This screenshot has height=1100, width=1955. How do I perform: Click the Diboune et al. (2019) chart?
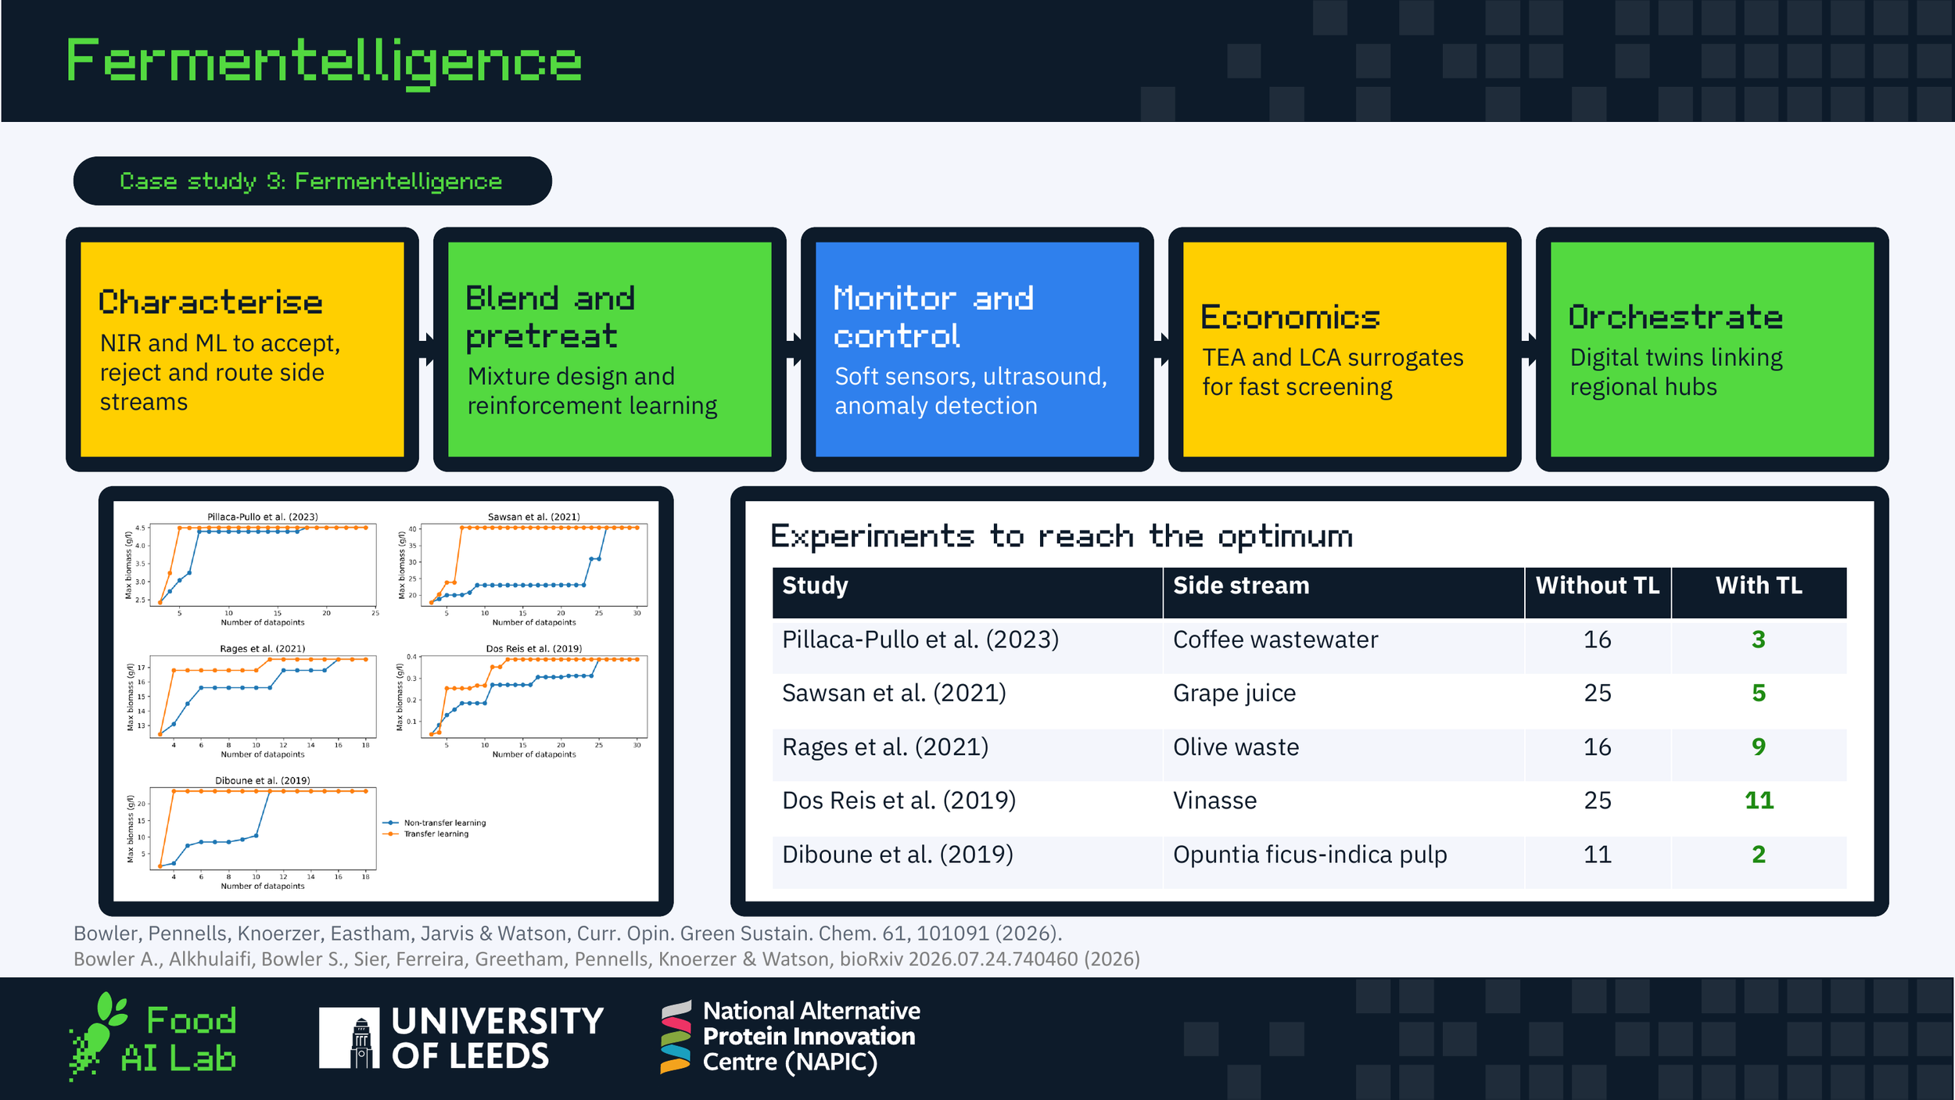click(x=253, y=833)
